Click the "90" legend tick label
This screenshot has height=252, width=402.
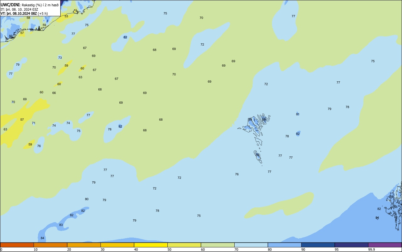tap(303, 249)
